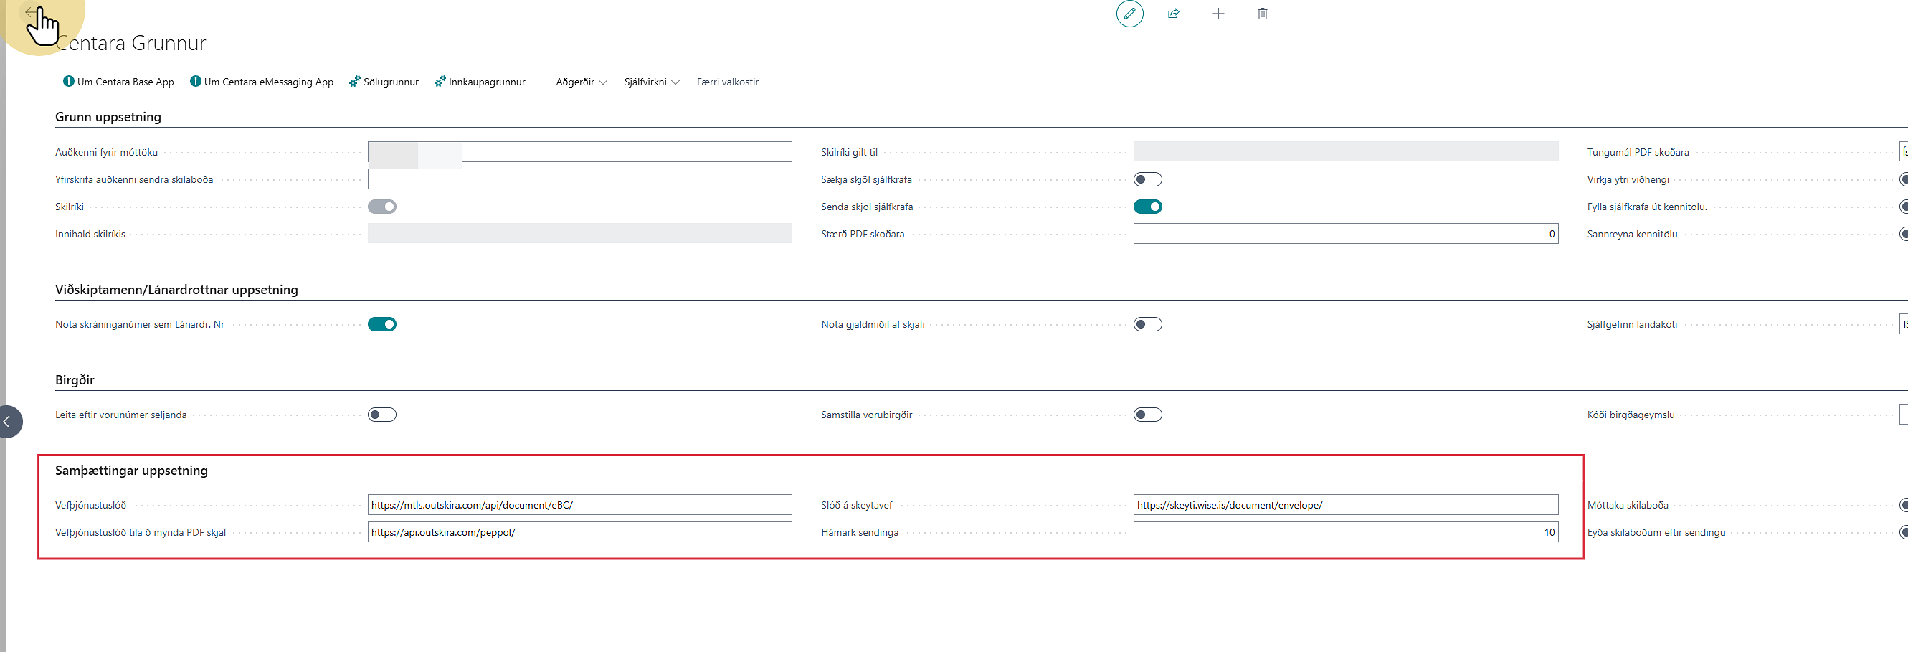The height and width of the screenshot is (652, 1908).
Task: Click the Eyða skilaboðum eftir sendingu label
Action: 1656,533
